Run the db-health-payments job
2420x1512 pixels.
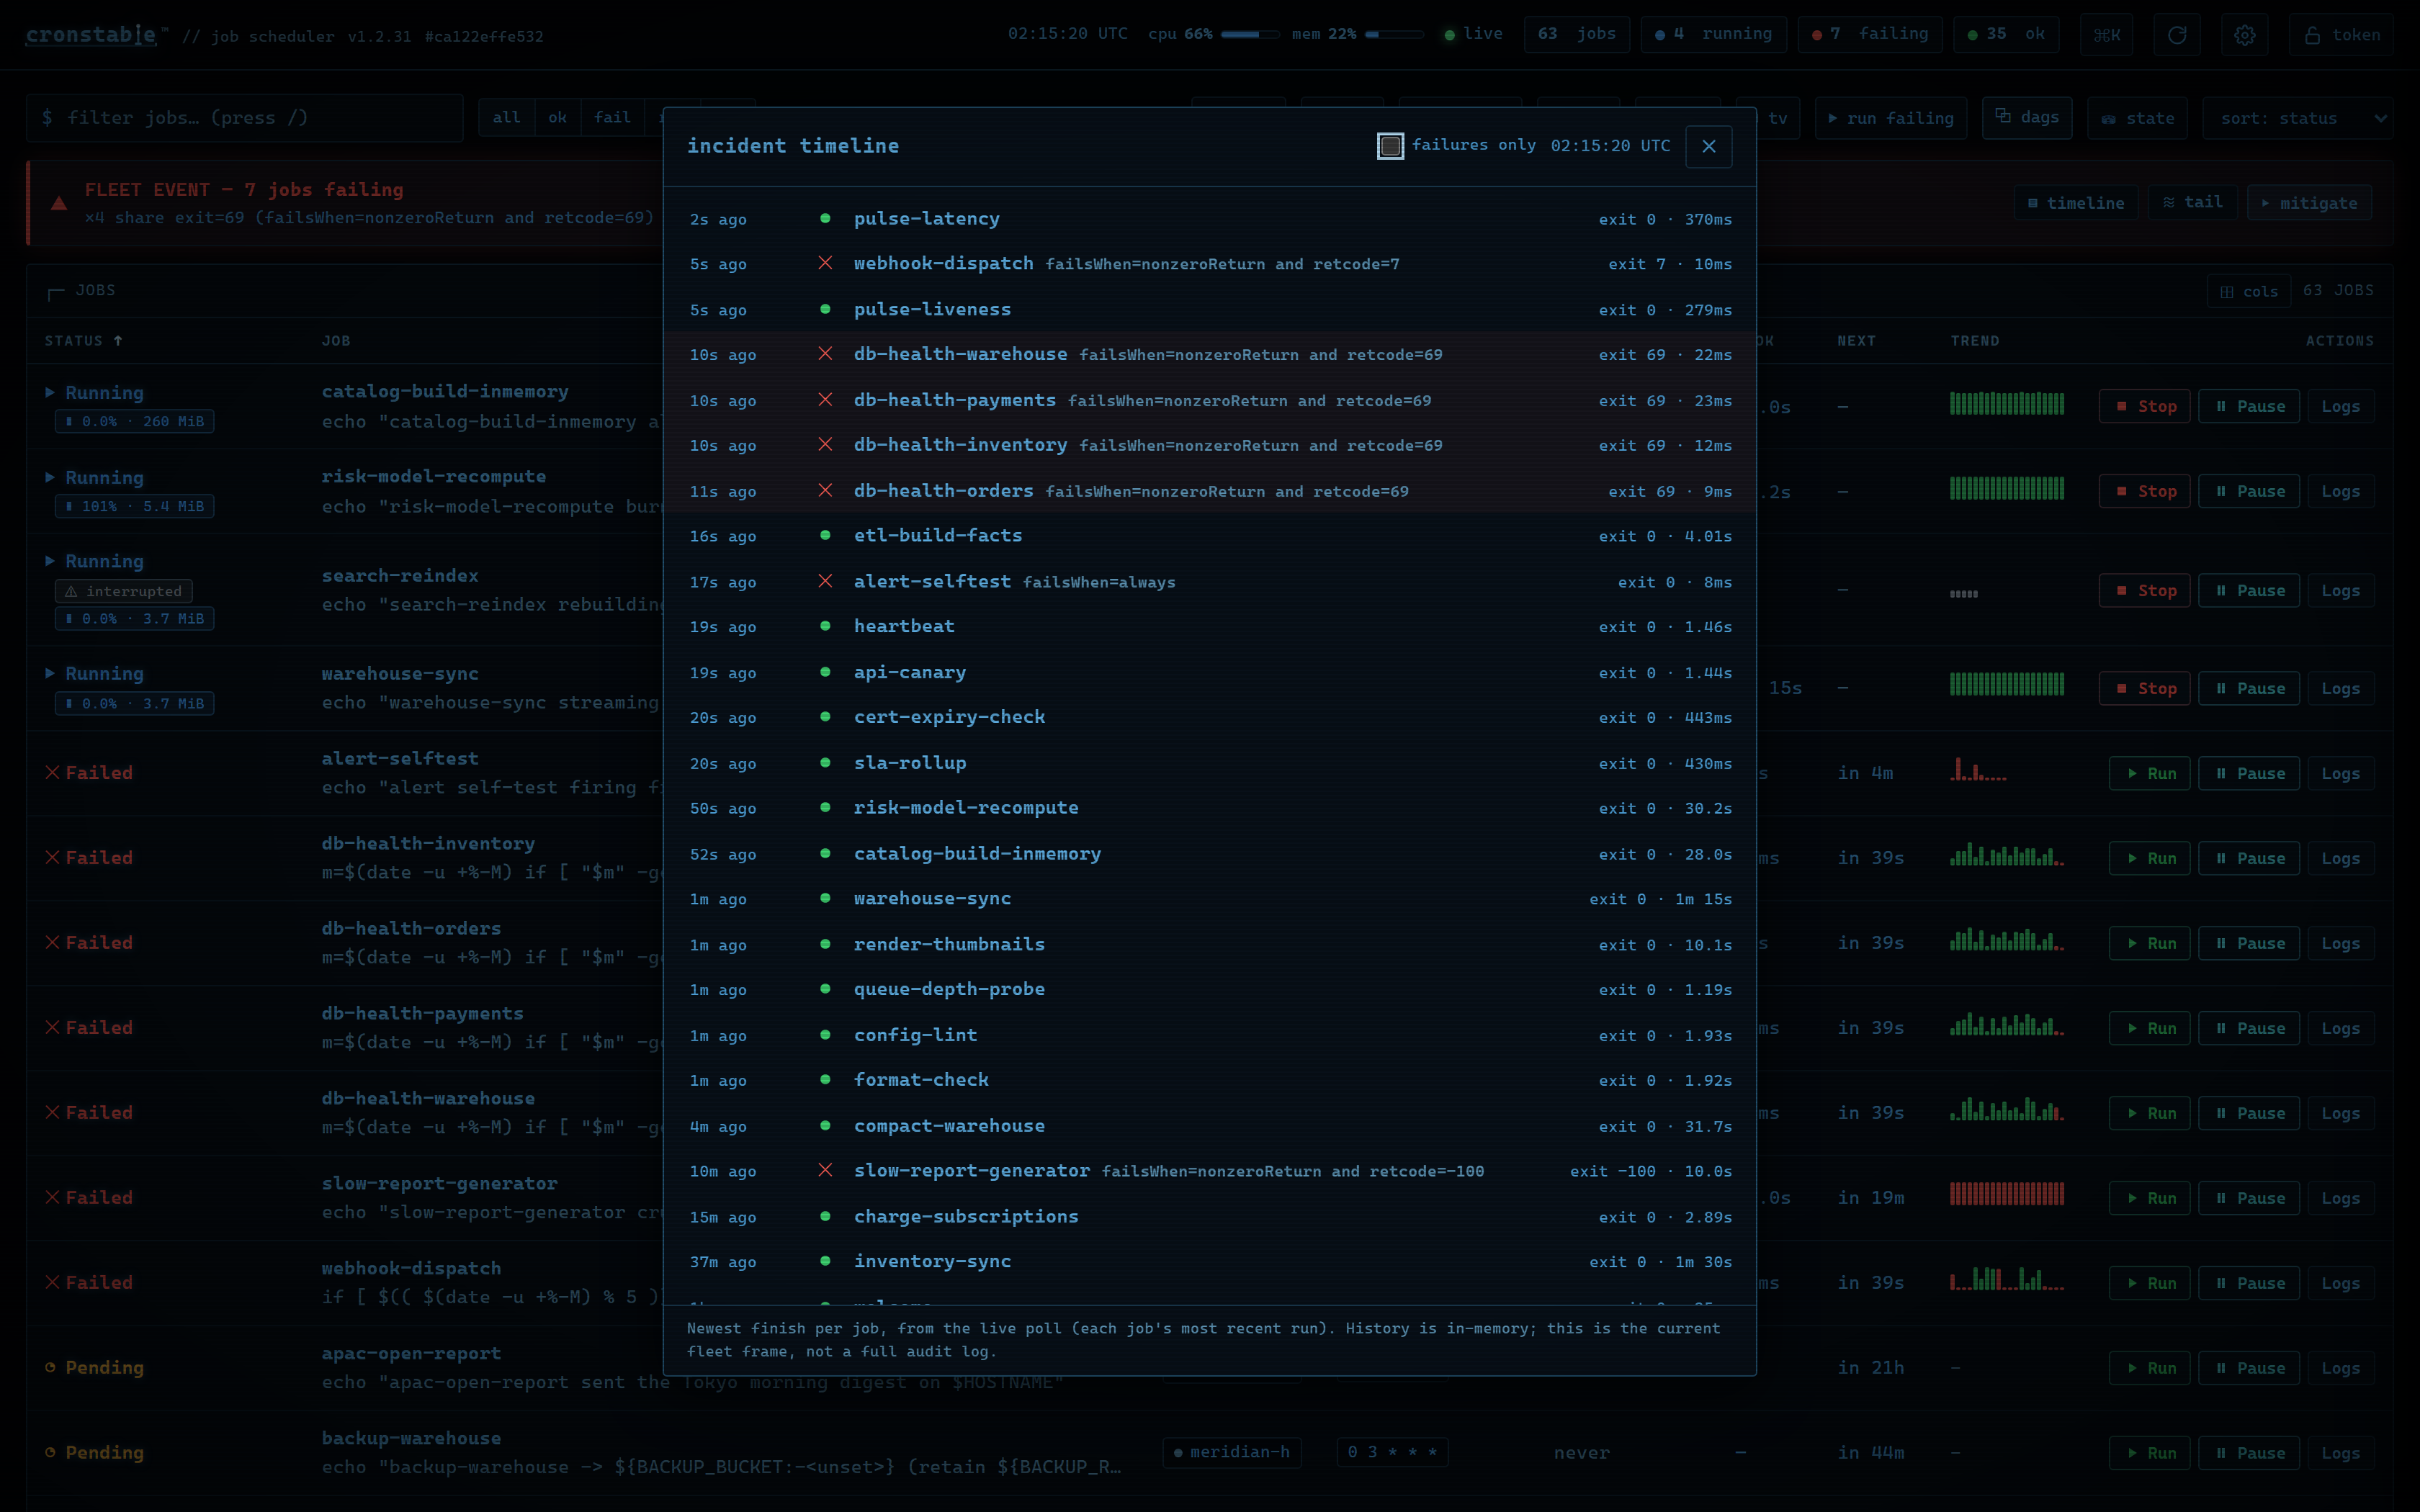point(2149,1029)
